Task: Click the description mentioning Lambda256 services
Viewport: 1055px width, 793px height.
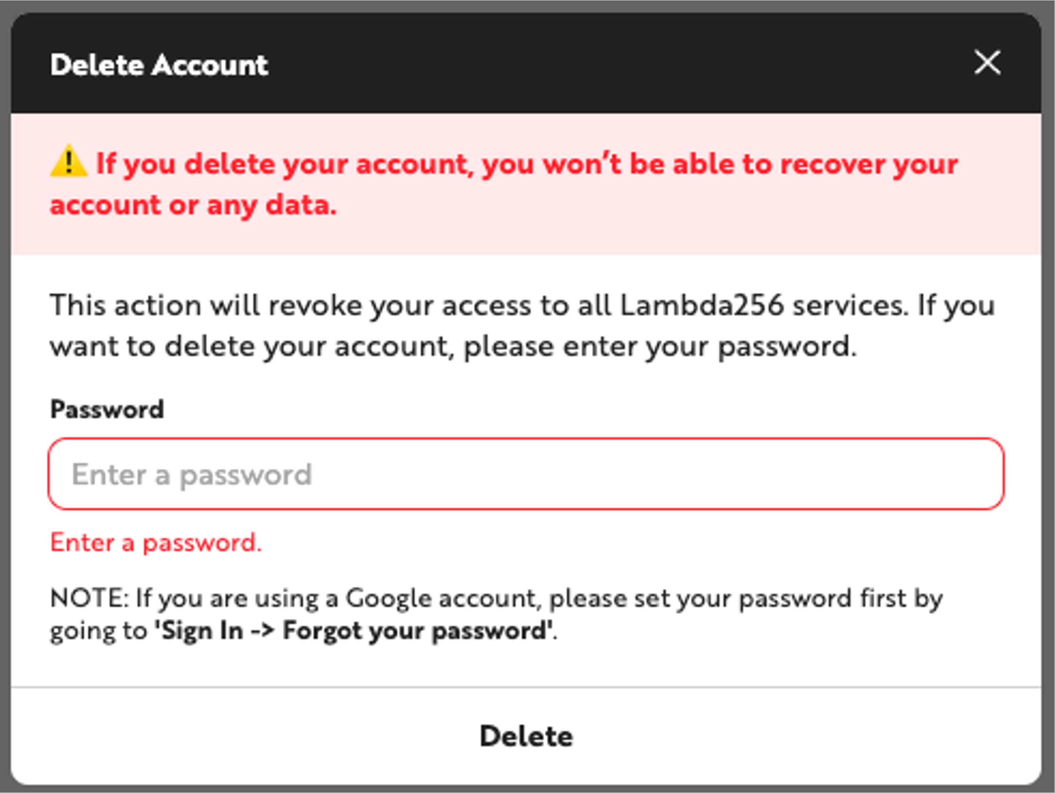Action: [525, 325]
